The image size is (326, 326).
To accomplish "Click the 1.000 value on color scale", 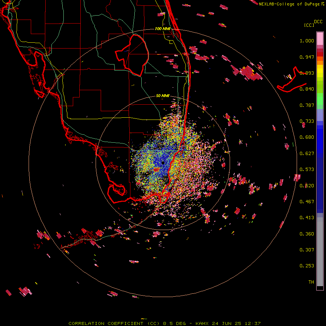I will click(307, 41).
